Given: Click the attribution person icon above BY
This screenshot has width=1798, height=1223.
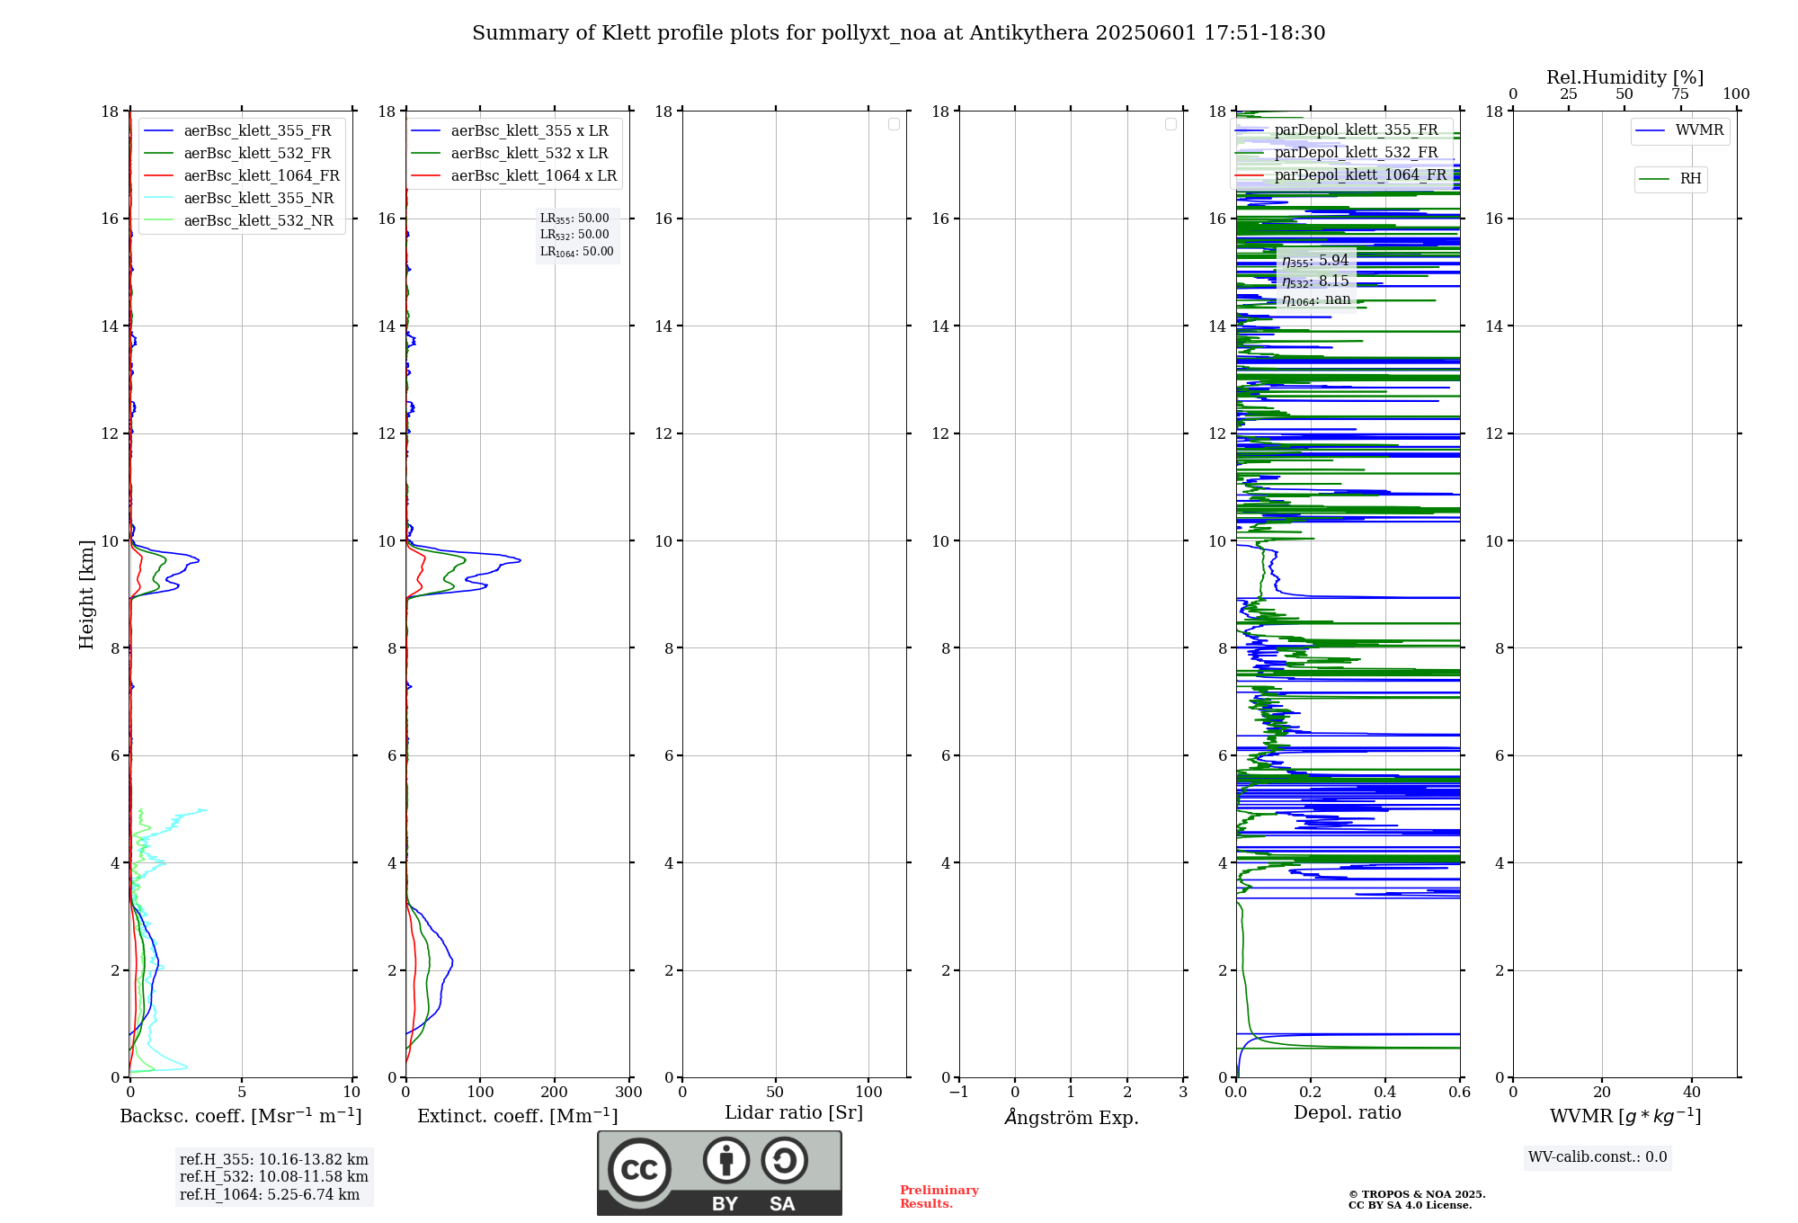Looking at the screenshot, I should [726, 1160].
